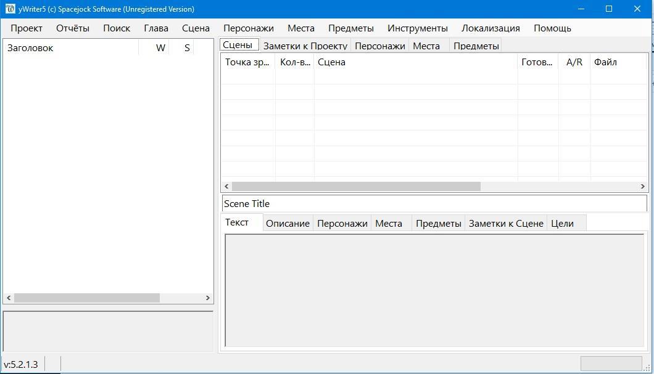Open the Проект menu
The image size is (654, 374).
pos(27,28)
